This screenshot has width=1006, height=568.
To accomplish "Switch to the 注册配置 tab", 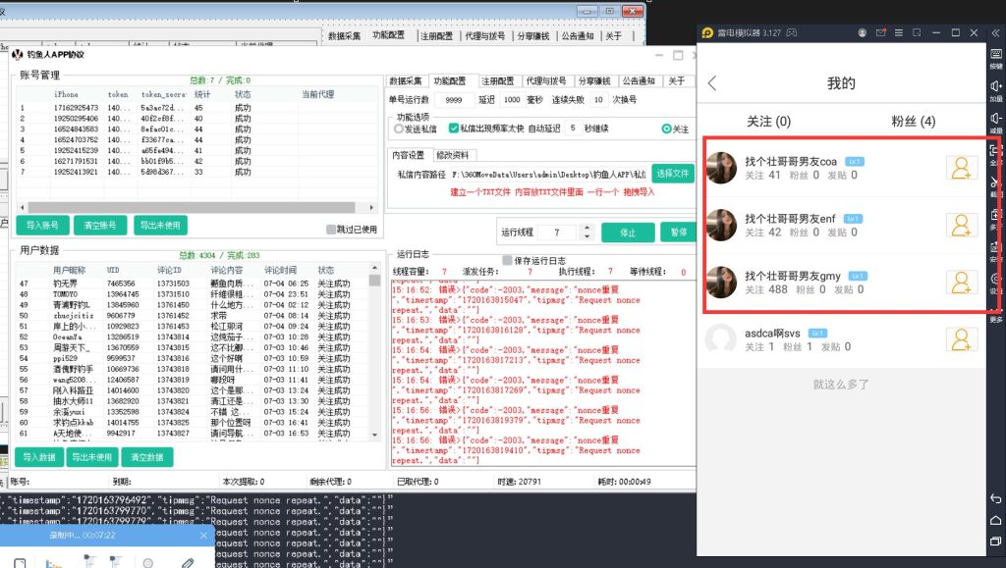I will pyautogui.click(x=494, y=81).
